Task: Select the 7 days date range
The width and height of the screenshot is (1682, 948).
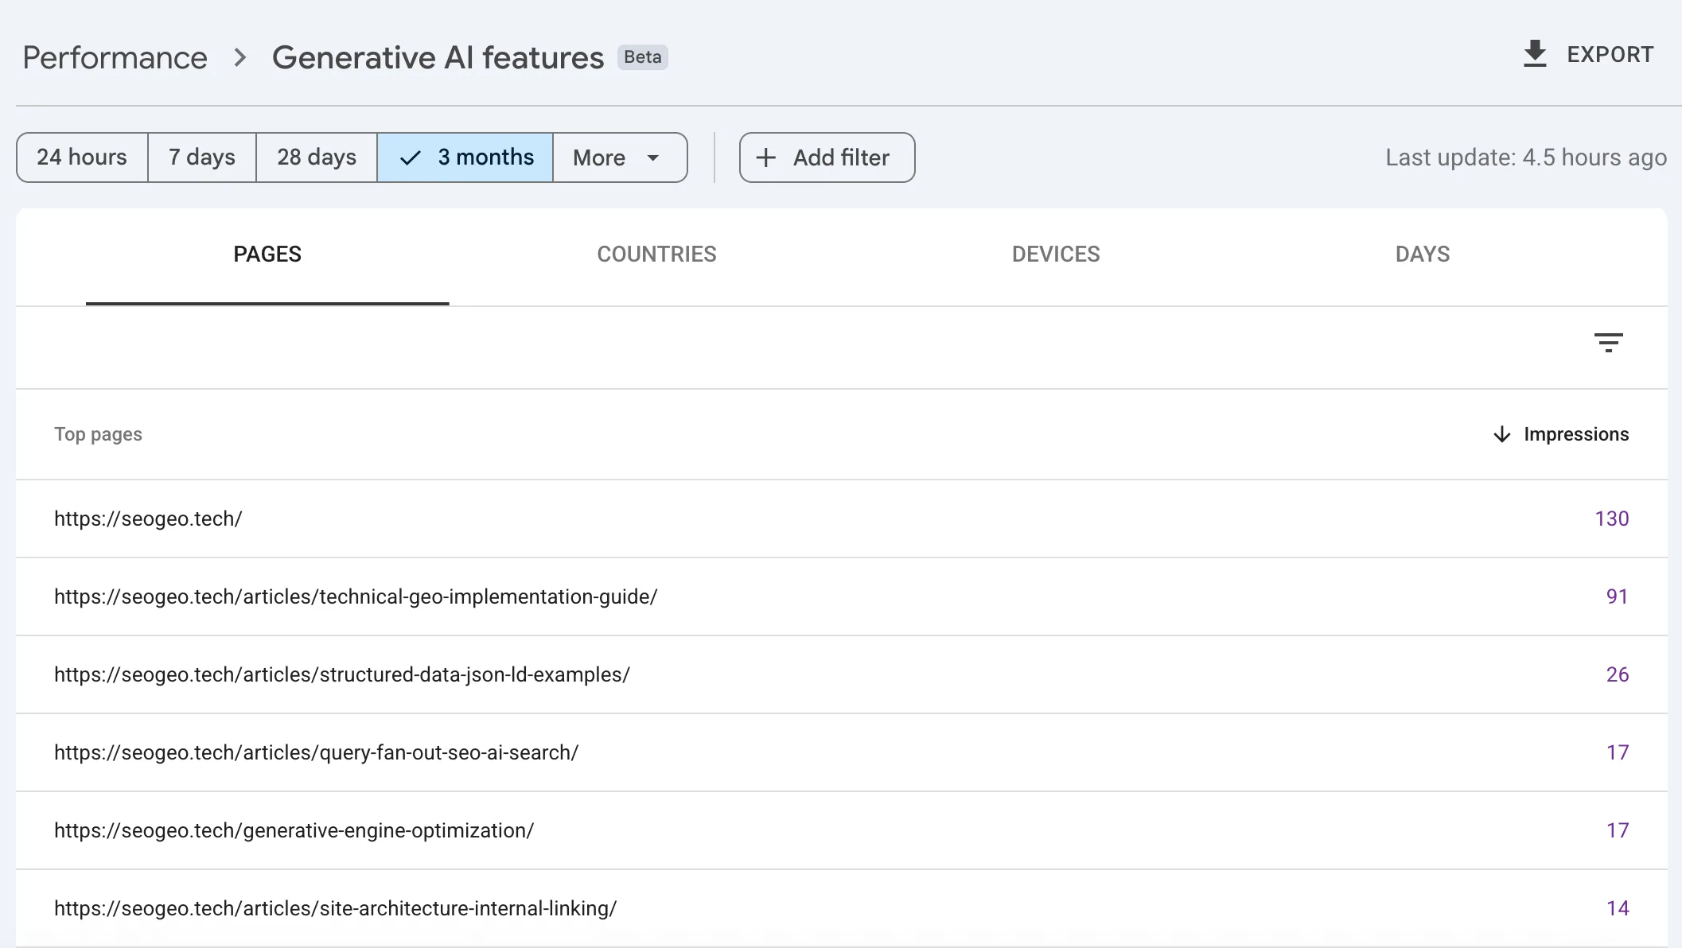Action: click(x=202, y=157)
